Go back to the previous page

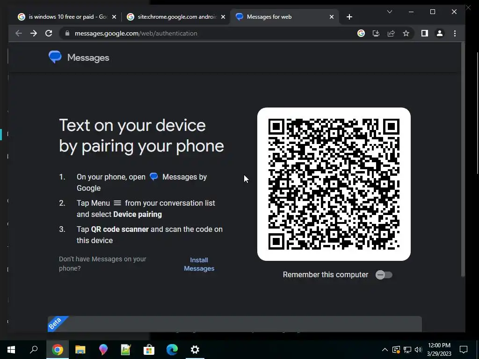[x=19, y=33]
